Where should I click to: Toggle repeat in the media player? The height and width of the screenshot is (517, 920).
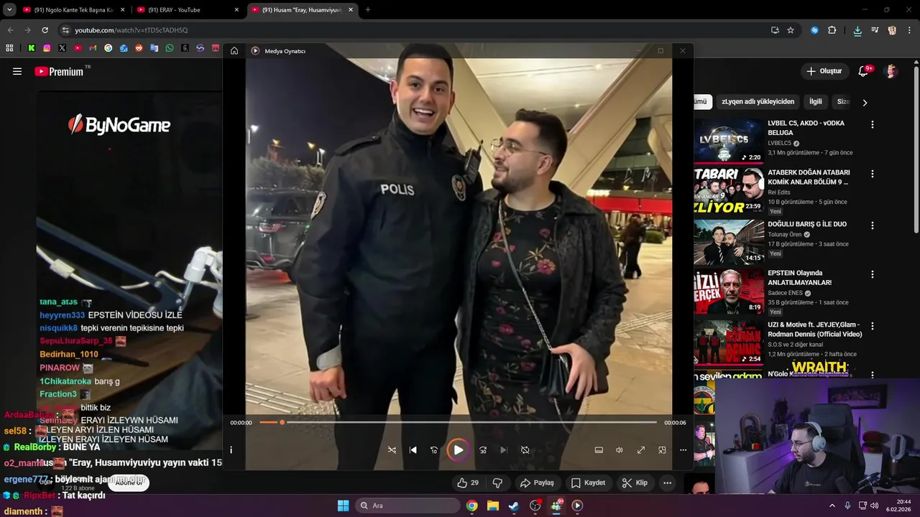525,450
